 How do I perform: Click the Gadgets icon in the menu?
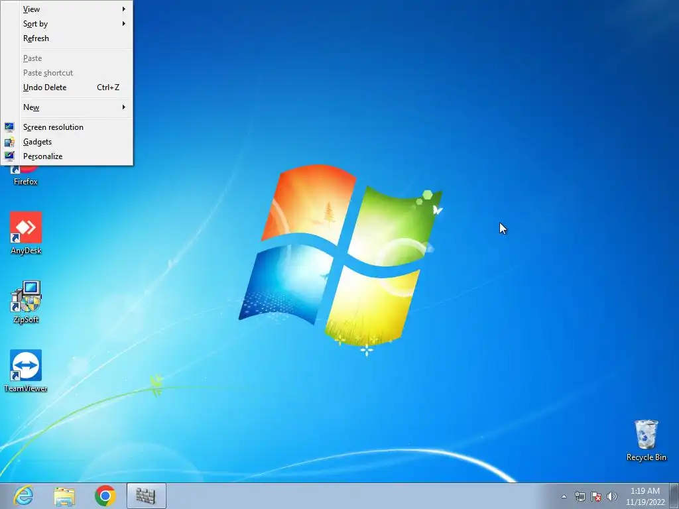[9, 142]
